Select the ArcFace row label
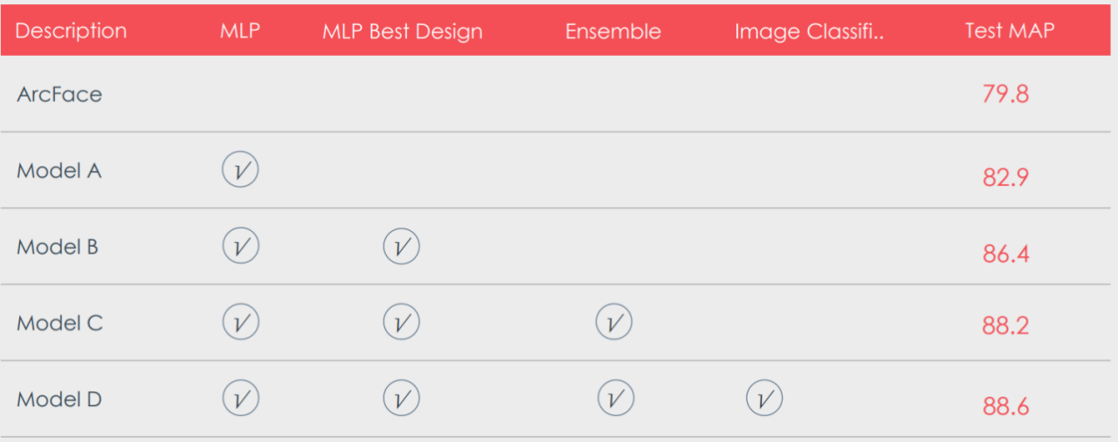The width and height of the screenshot is (1118, 442). (x=59, y=94)
